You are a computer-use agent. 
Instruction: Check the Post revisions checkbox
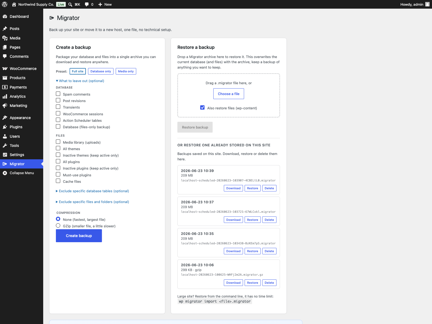58,100
